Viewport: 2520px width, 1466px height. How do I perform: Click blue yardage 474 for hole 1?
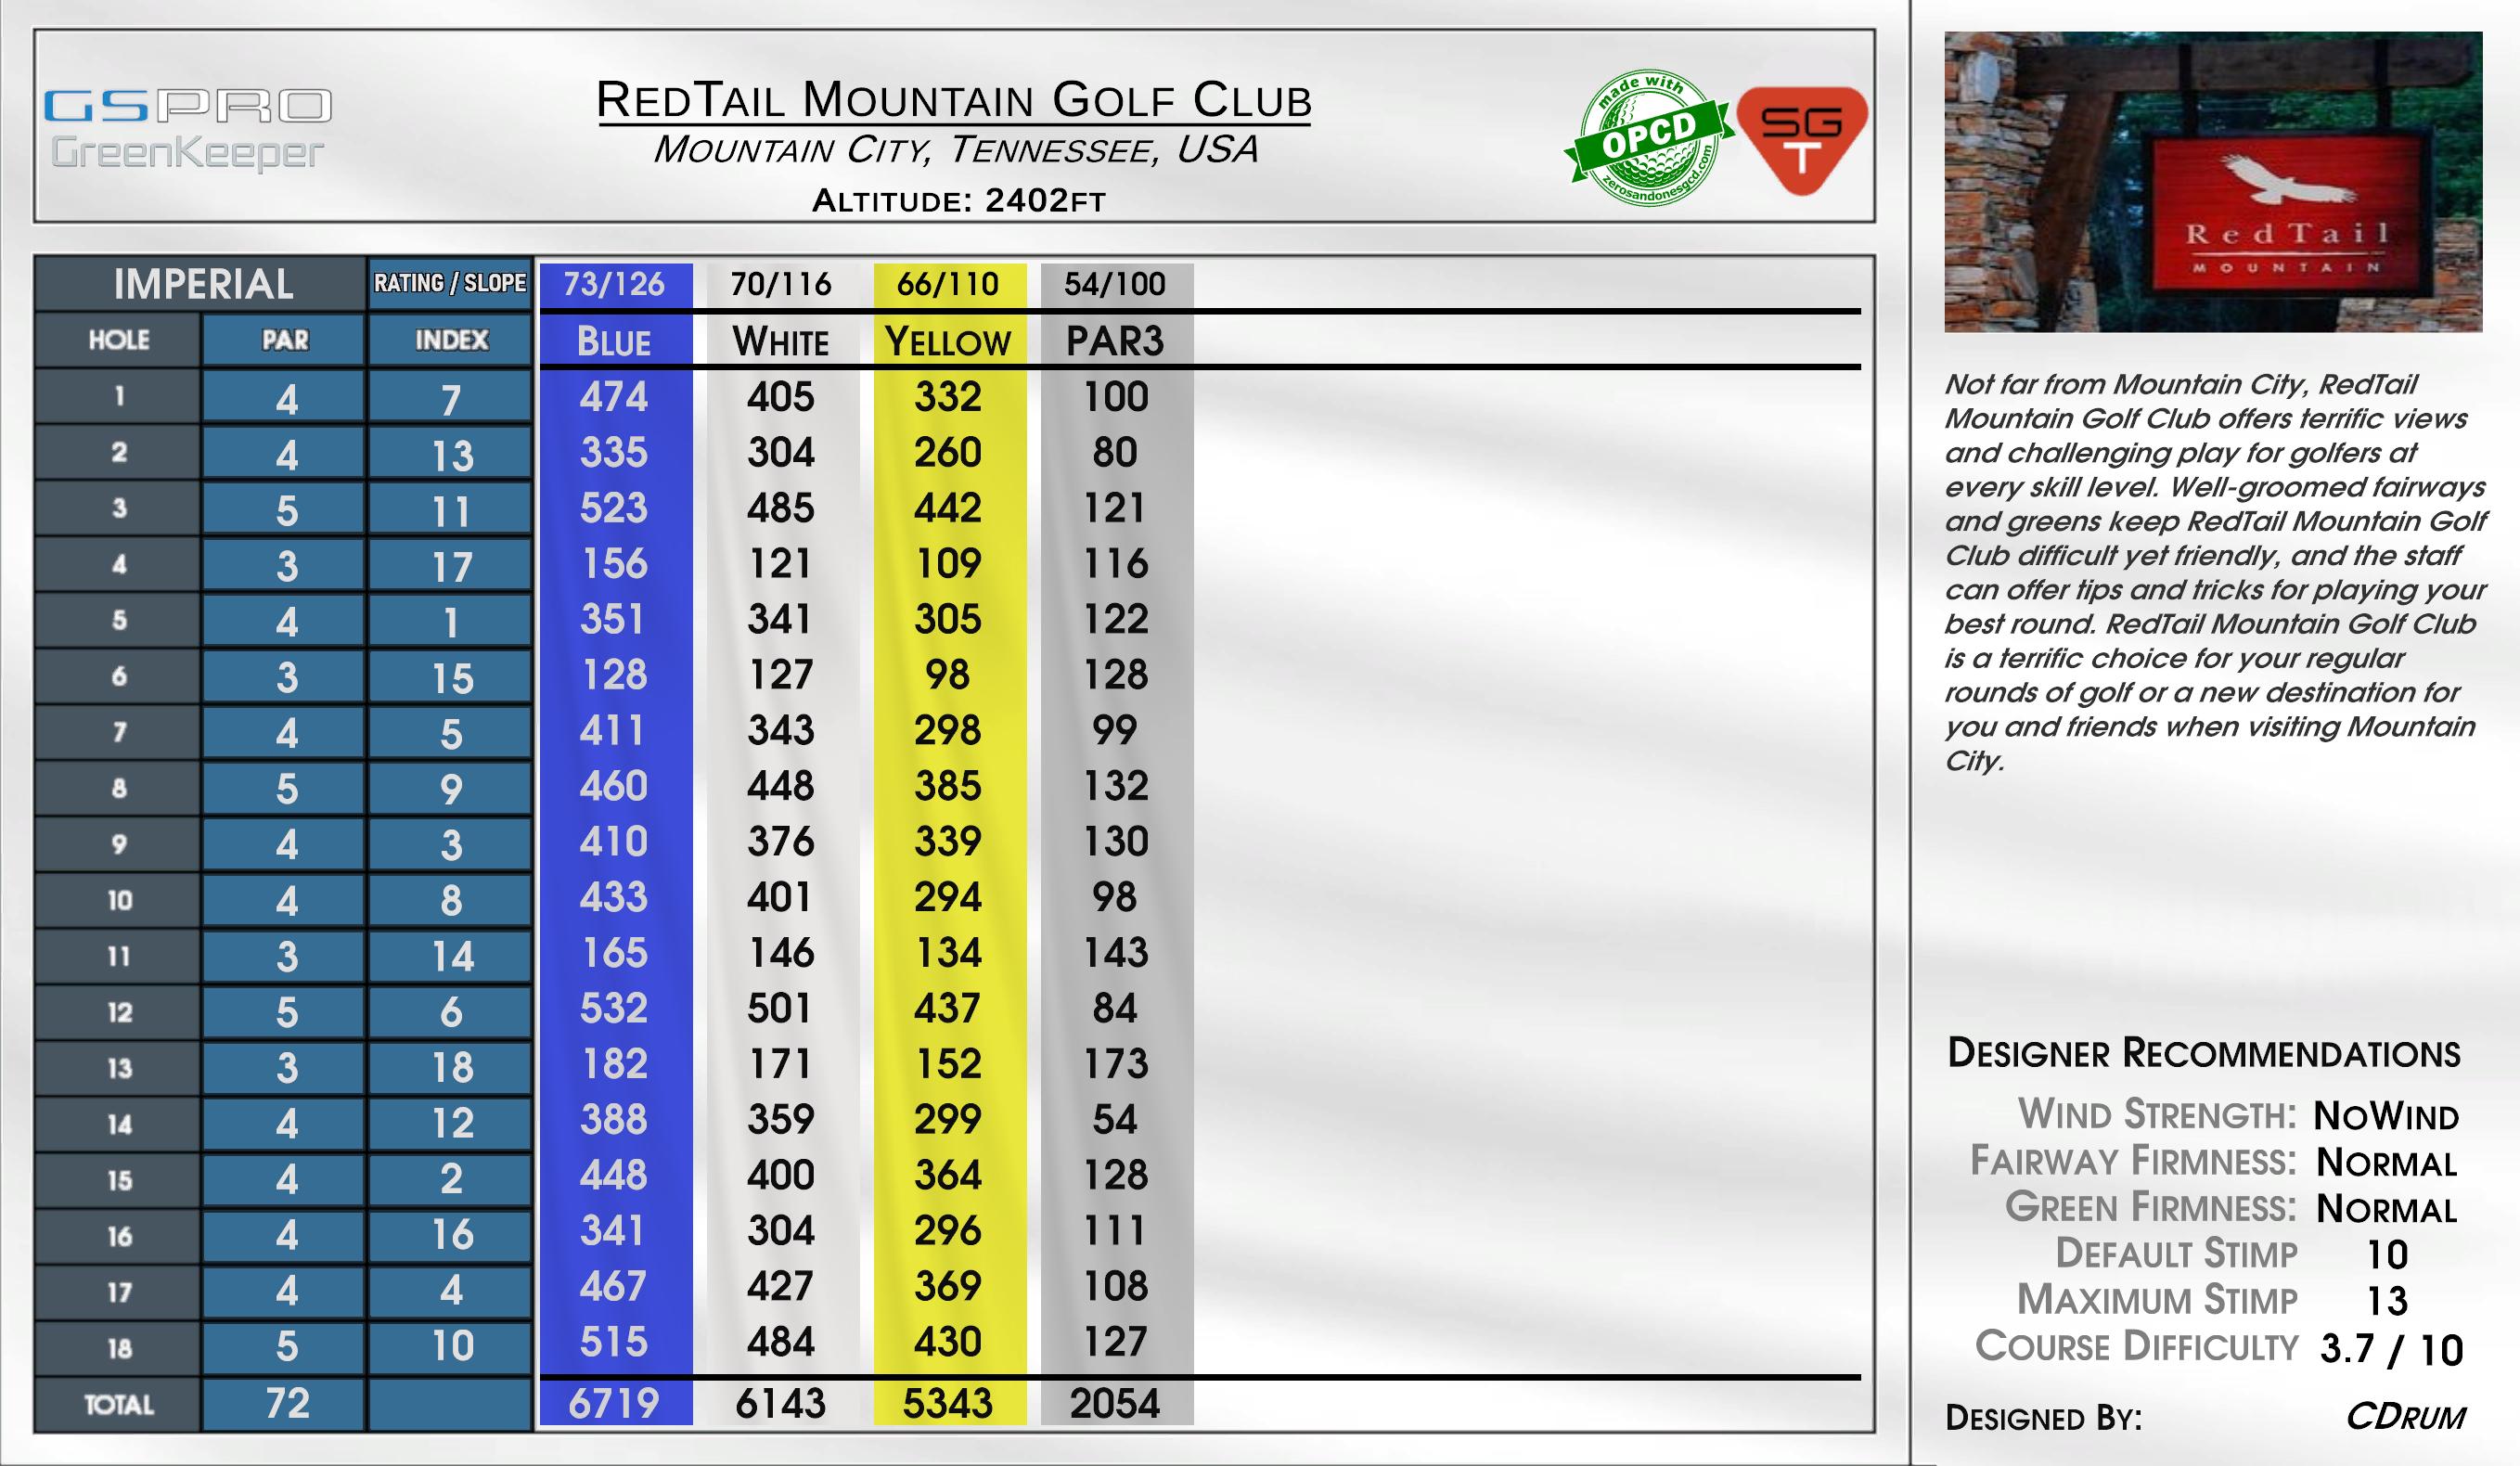[x=614, y=397]
